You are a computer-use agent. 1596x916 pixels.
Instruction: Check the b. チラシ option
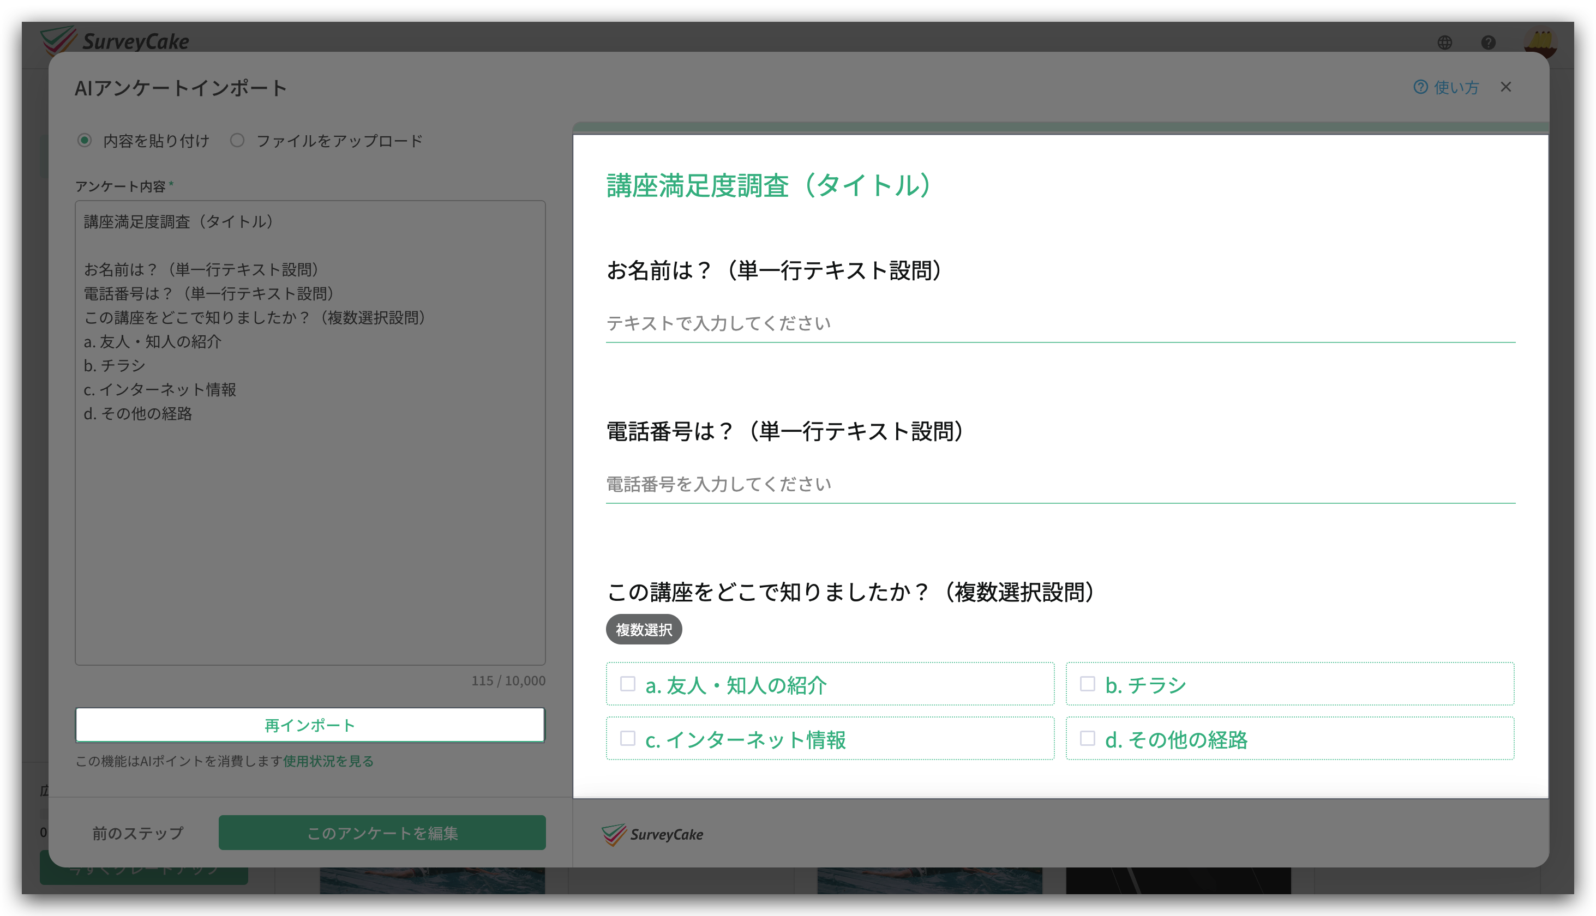tap(1289, 684)
